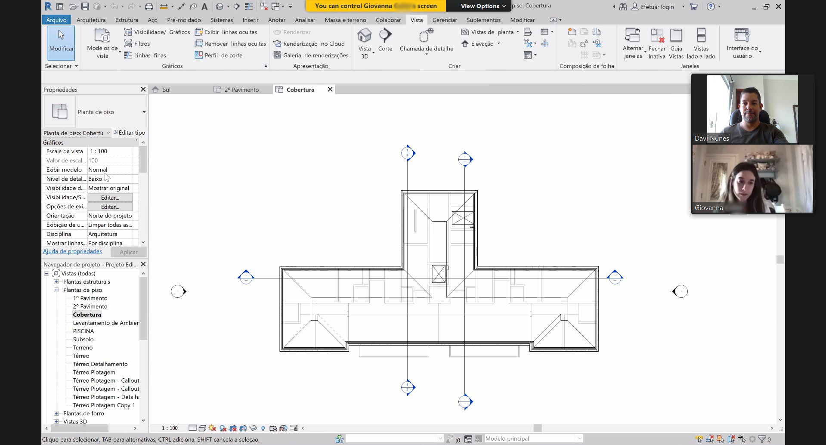Switch to the 2º Pavimento view tab
826x445 pixels.
[241, 90]
